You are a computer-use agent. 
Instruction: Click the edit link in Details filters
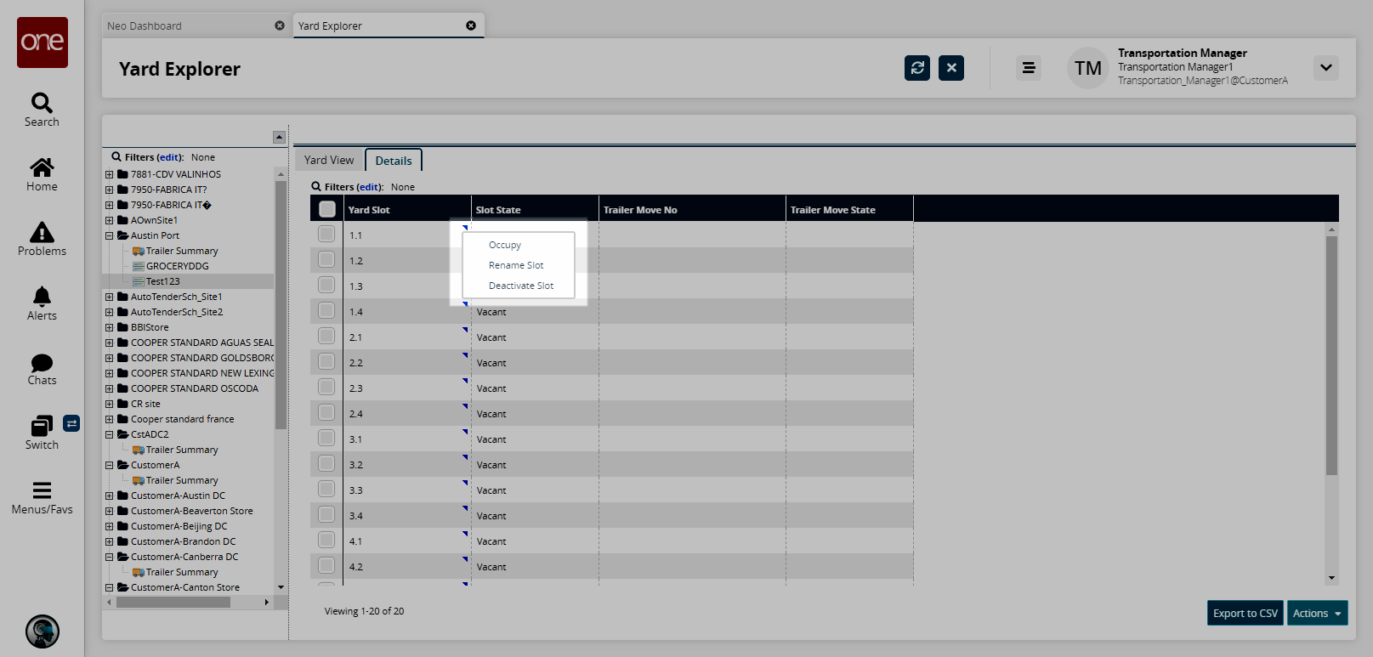pyautogui.click(x=369, y=187)
